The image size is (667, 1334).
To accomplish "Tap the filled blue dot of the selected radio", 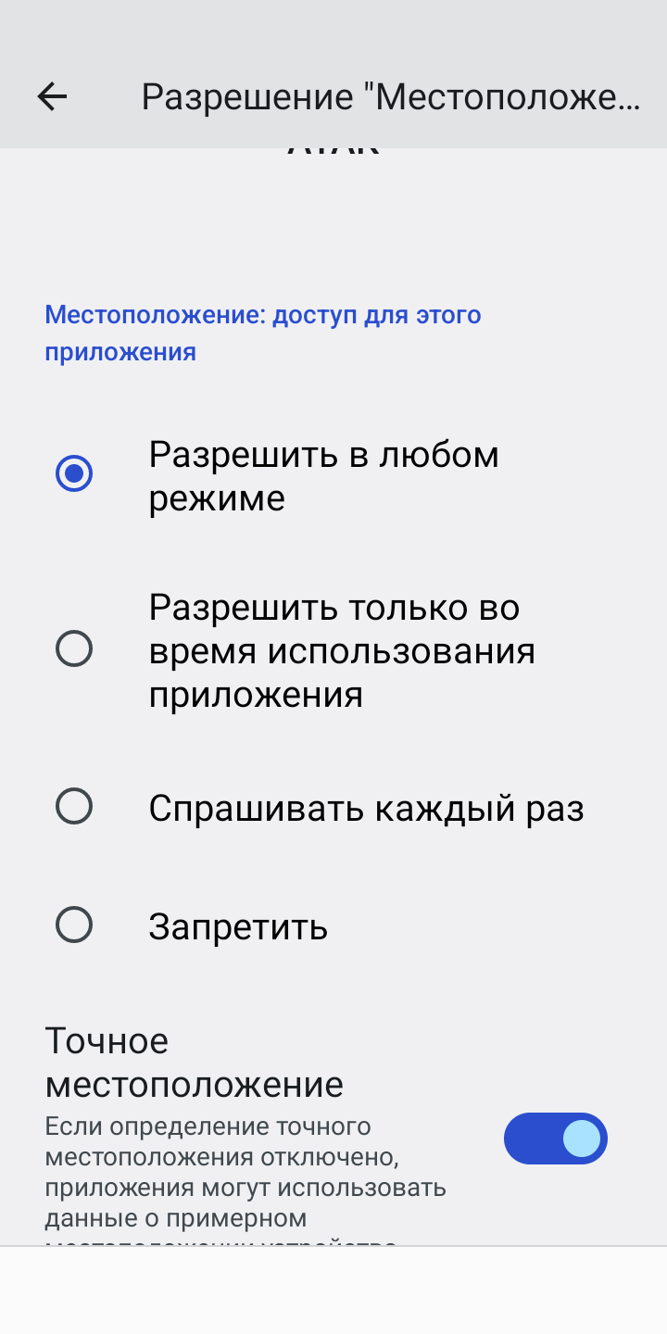I will point(74,474).
